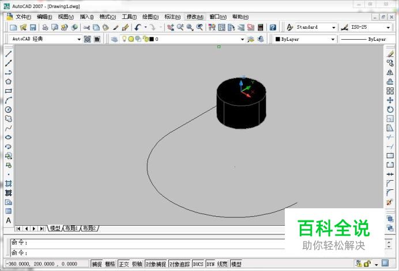This screenshot has height=271, width=399.
Task: Open the layer list dropdown showing 0
Action: 242,39
